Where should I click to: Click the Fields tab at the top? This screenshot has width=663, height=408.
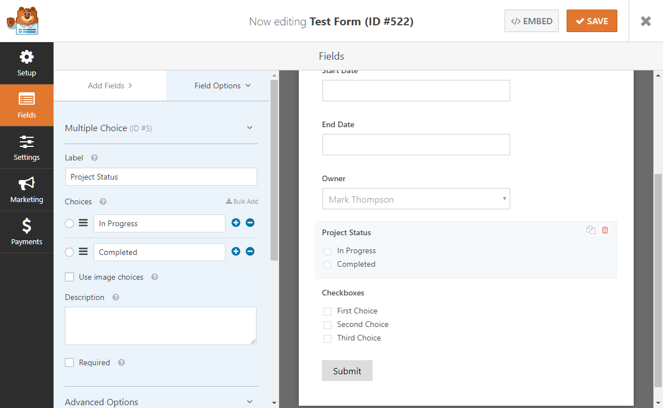[x=331, y=56]
